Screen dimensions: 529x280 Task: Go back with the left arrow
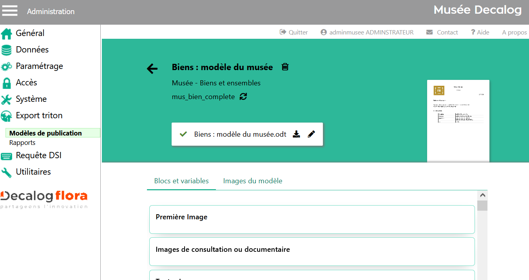(x=152, y=69)
